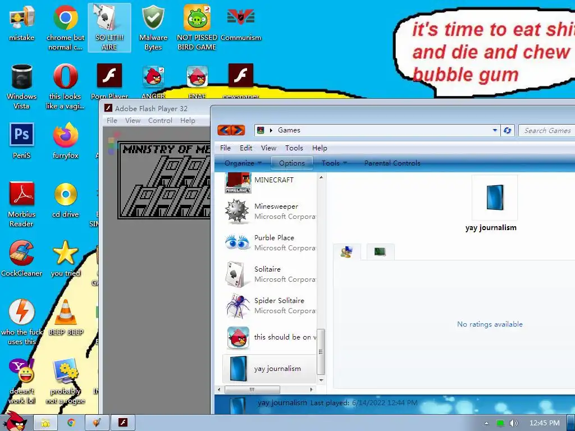Click the Games breadcrumb arrow
Image resolution: width=575 pixels, height=431 pixels.
(x=271, y=130)
